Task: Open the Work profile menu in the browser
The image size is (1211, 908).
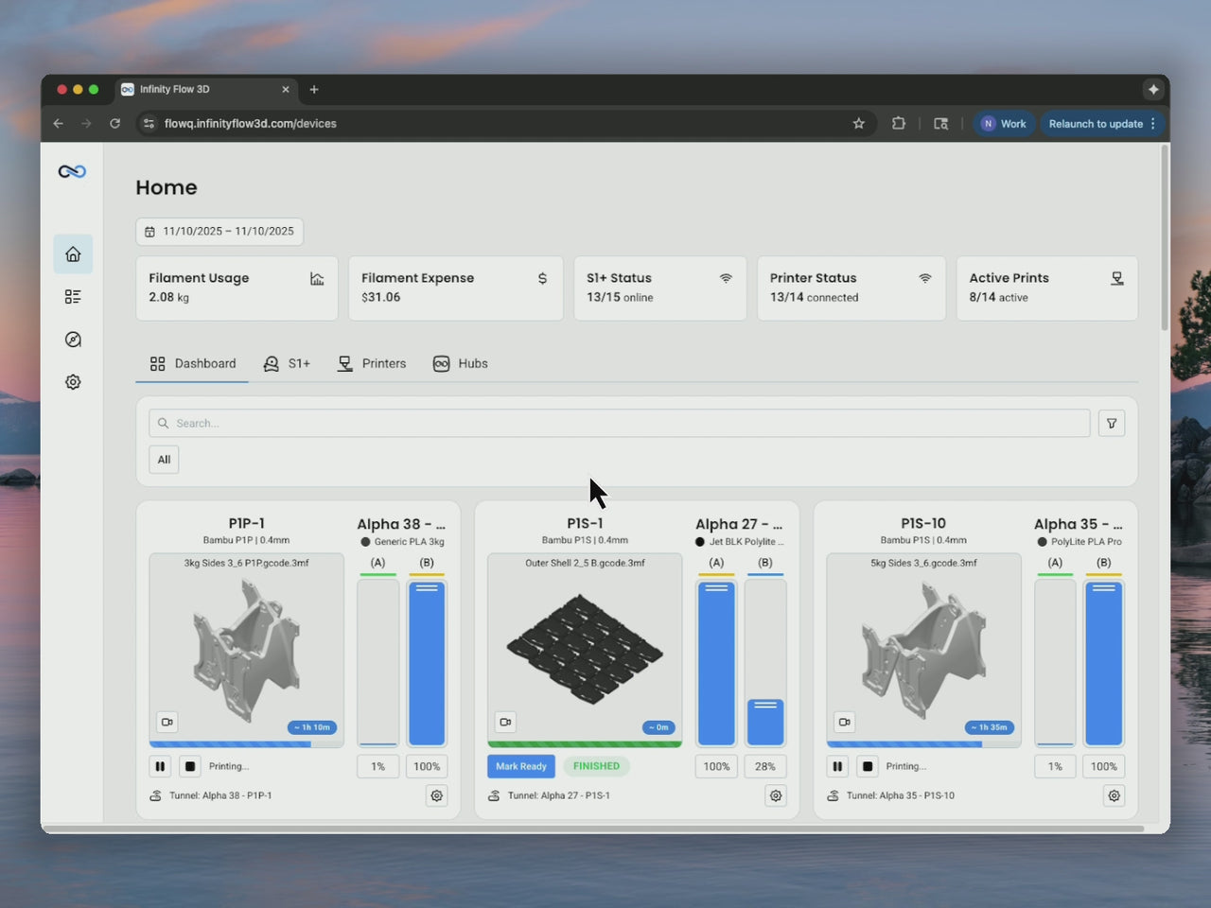Action: pyautogui.click(x=1004, y=123)
